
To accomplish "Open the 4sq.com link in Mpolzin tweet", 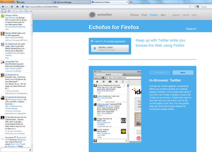I will click(x=14, y=38).
